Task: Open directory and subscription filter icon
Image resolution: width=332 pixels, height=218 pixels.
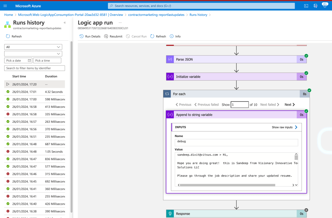Action: [x=315, y=6]
